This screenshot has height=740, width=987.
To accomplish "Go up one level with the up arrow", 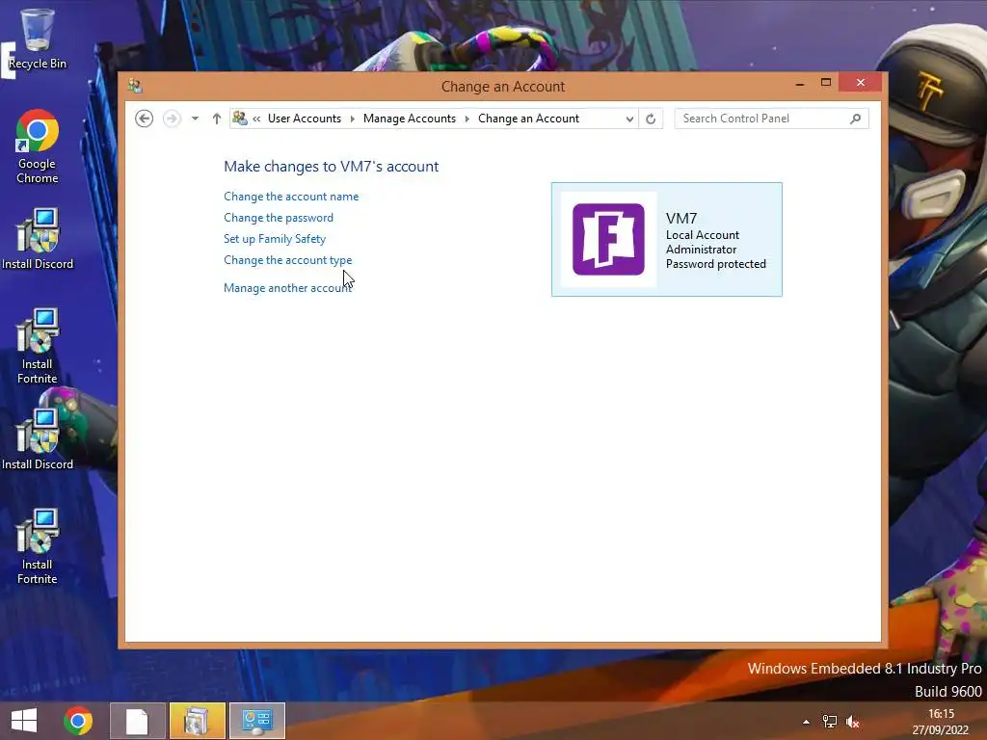I will (217, 119).
